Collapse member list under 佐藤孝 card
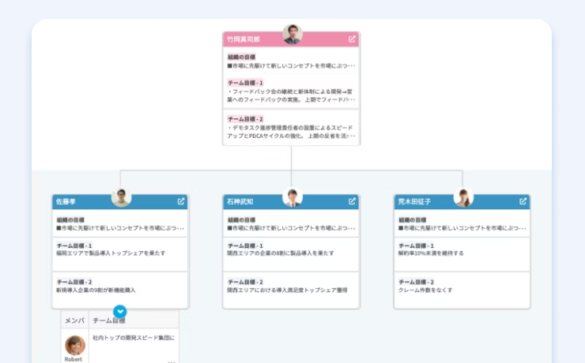Image resolution: width=585 pixels, height=363 pixels. (119, 312)
